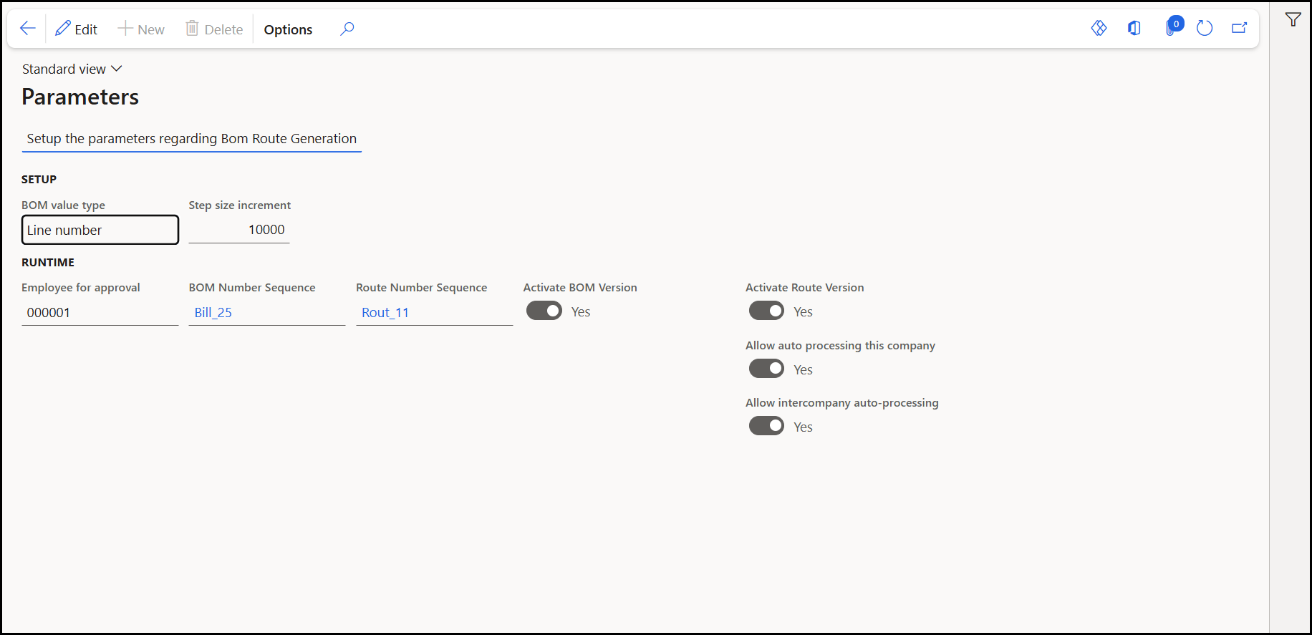Viewport: 1312px width, 635px height.
Task: Open the Power Apps diamond icon
Action: 1099,28
